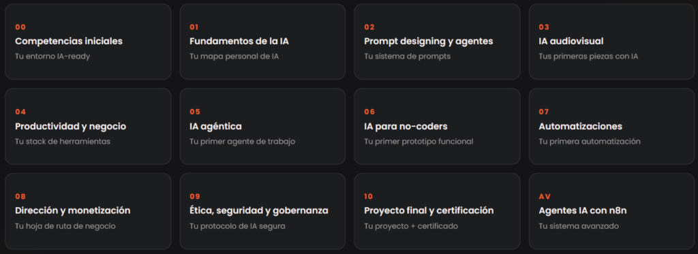Click the orange module number '04'

coord(20,112)
